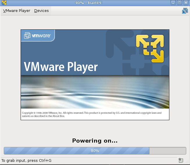
Task: Minimize the bartPE window
Action: point(173,3)
